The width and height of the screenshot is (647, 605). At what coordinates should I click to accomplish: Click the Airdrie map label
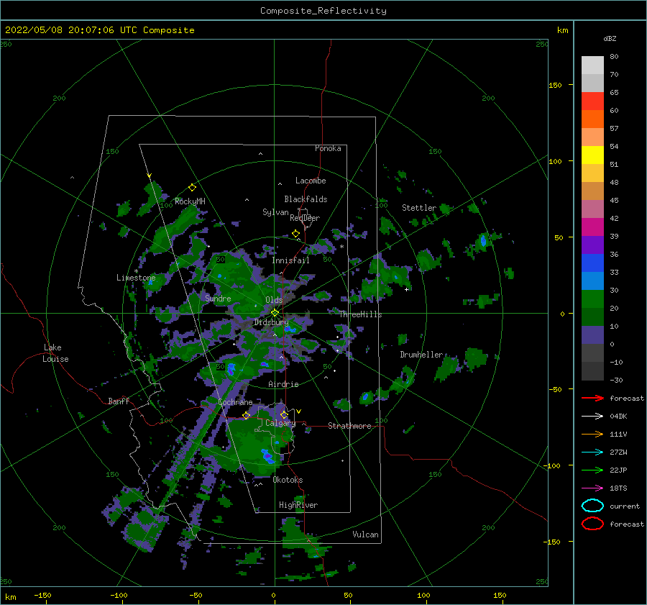click(x=283, y=384)
